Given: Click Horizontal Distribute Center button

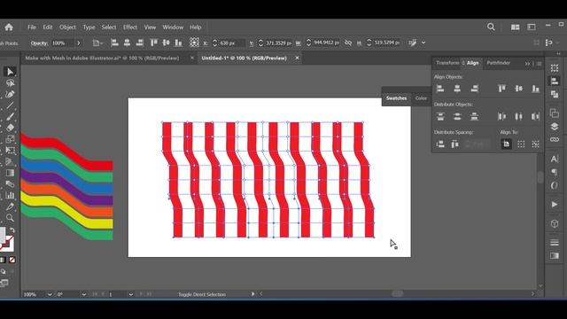Looking at the screenshot, I should (518, 116).
